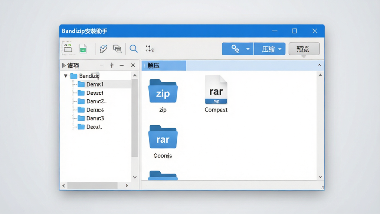Select the zip folder icon

point(163,91)
